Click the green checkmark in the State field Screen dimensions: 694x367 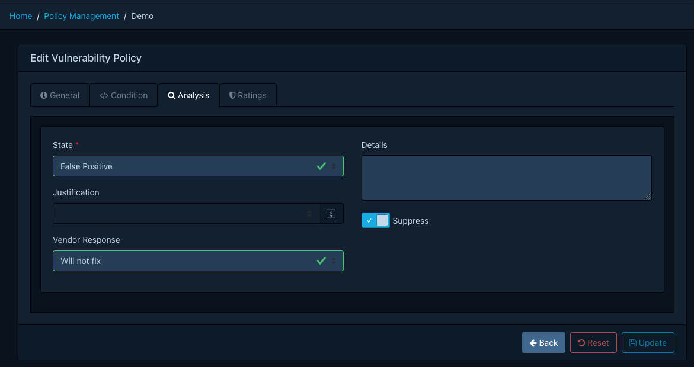tap(322, 166)
